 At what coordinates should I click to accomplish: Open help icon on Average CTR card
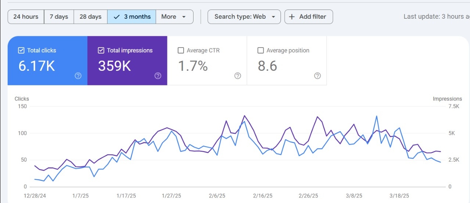tap(238, 76)
